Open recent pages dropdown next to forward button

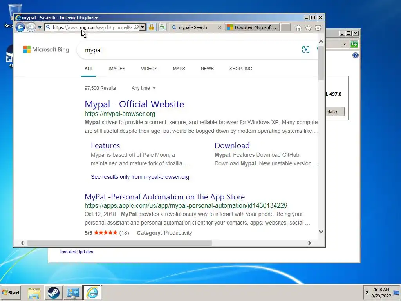pyautogui.click(x=40, y=27)
